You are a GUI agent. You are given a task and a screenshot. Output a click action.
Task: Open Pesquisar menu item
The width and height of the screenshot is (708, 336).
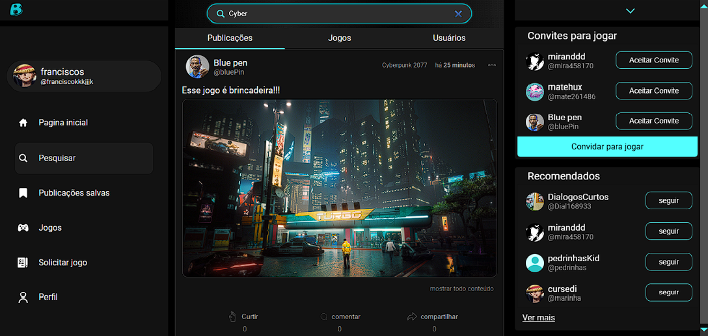pyautogui.click(x=84, y=159)
